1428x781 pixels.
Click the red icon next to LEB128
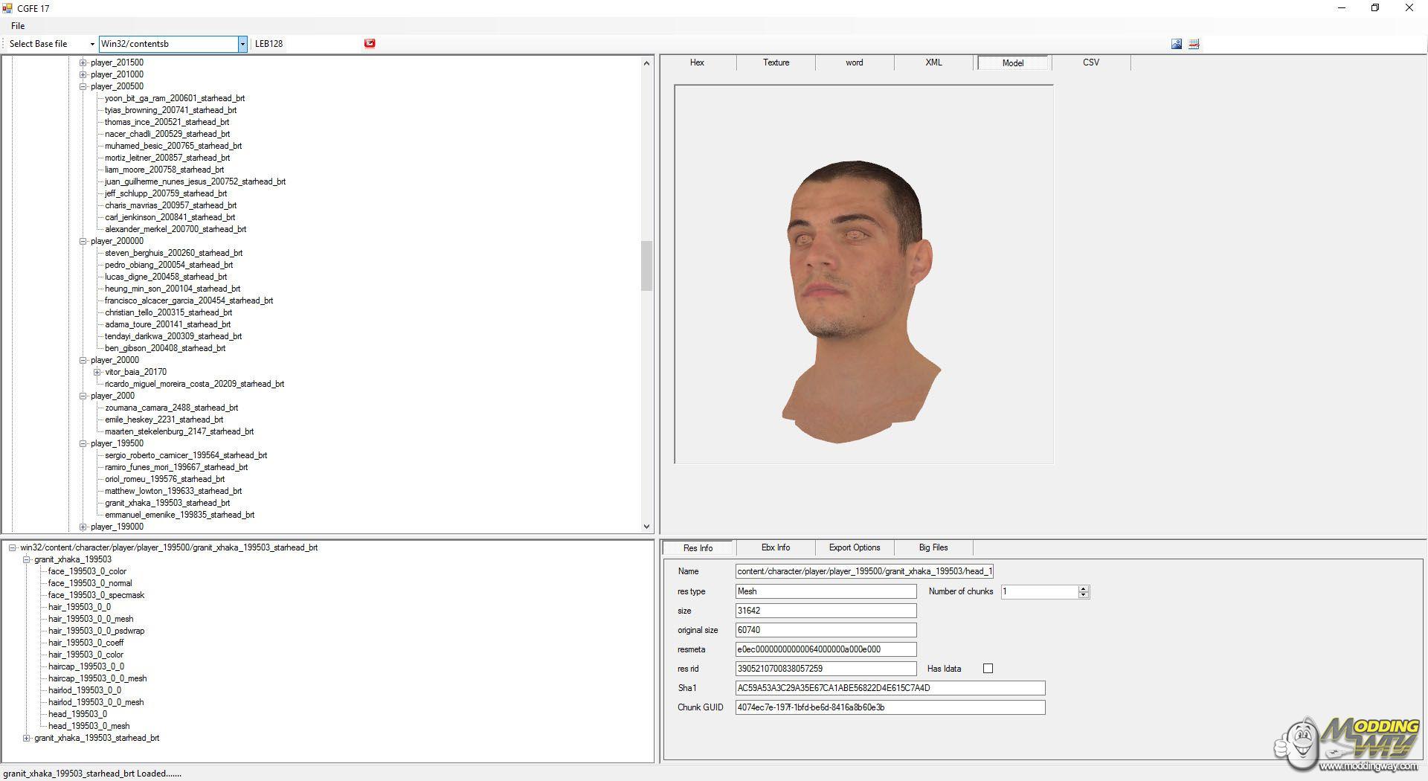pos(370,43)
